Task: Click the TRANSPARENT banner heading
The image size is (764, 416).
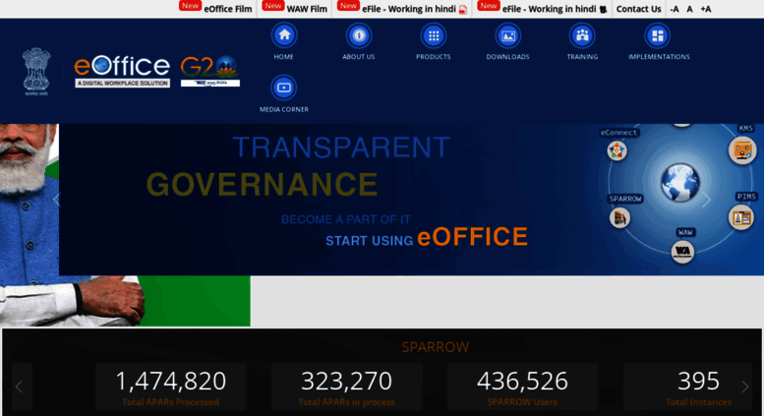Action: 341,148
